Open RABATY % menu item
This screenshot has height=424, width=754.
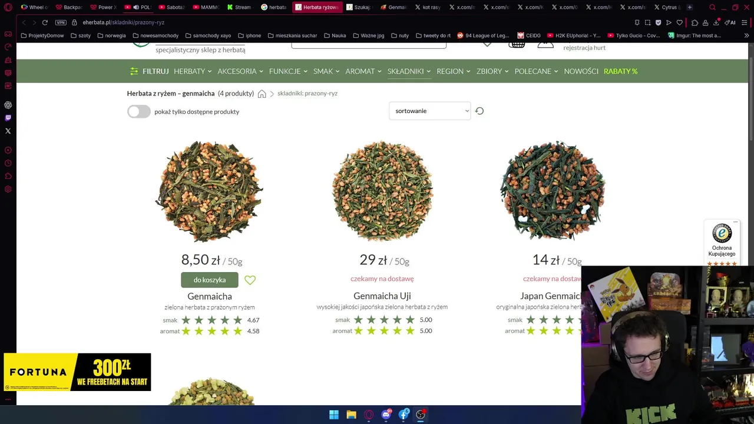pyautogui.click(x=620, y=71)
